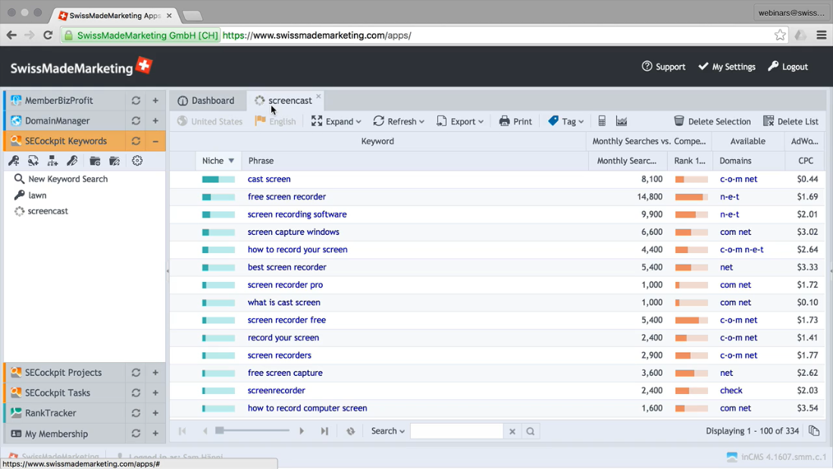Image resolution: width=833 pixels, height=469 pixels.
Task: Open the 'free screen recorder' phrase
Action: click(287, 196)
